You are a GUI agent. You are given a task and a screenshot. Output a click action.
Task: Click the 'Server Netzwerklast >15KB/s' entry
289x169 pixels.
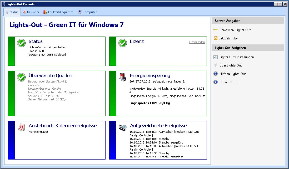(48, 99)
